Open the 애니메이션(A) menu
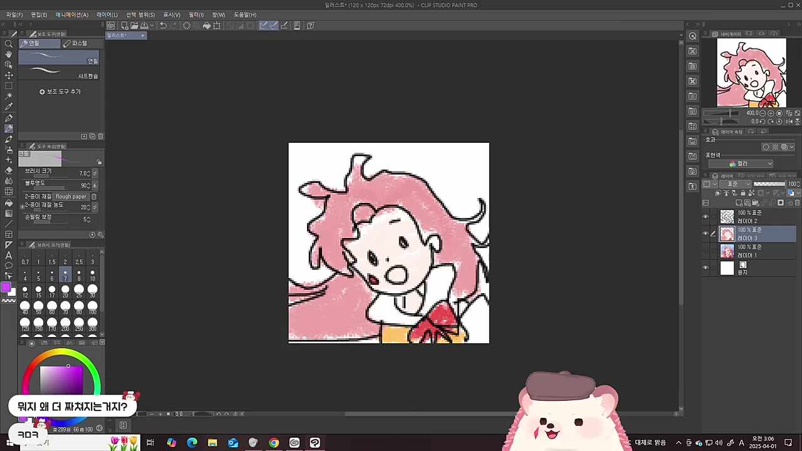 [72, 14]
